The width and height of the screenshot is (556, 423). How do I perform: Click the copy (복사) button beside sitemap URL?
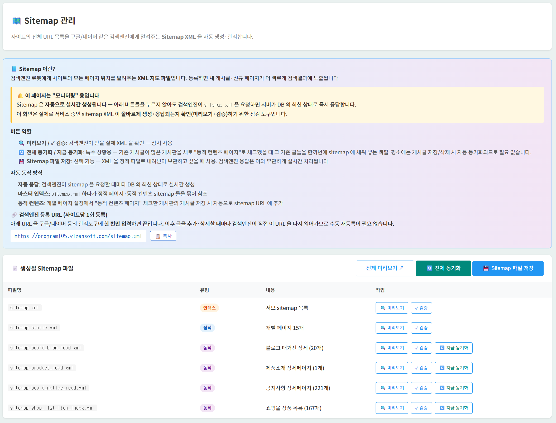163,236
